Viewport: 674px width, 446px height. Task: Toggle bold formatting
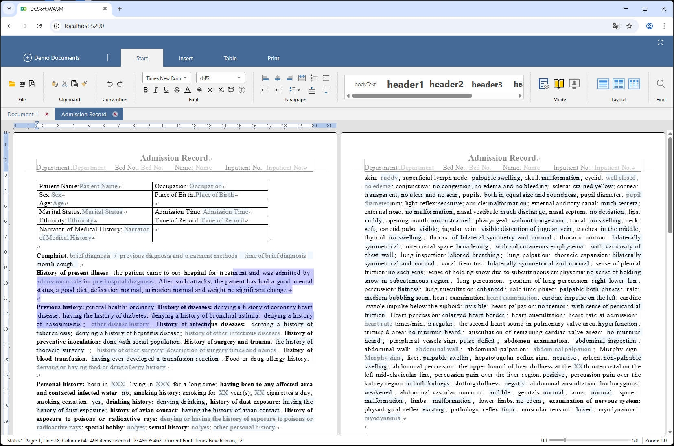click(145, 90)
